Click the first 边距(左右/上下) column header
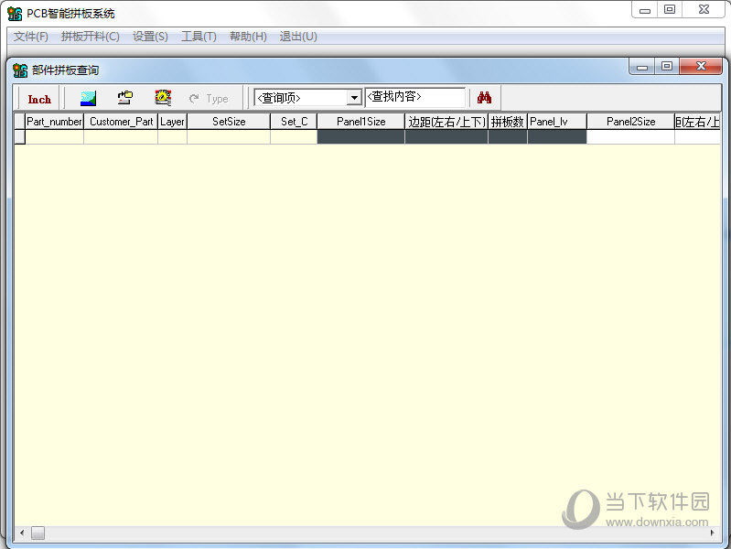 point(446,122)
